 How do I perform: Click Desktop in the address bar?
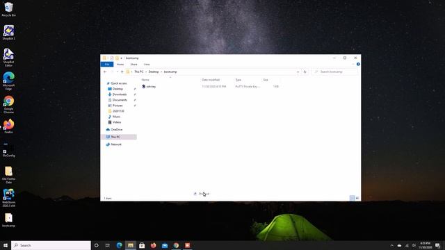154,72
